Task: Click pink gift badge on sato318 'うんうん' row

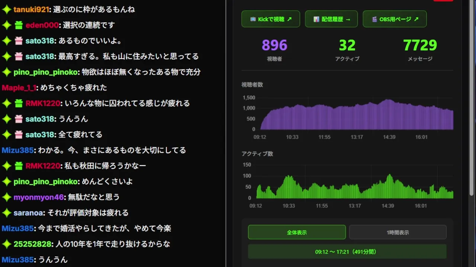Action: 19,119
